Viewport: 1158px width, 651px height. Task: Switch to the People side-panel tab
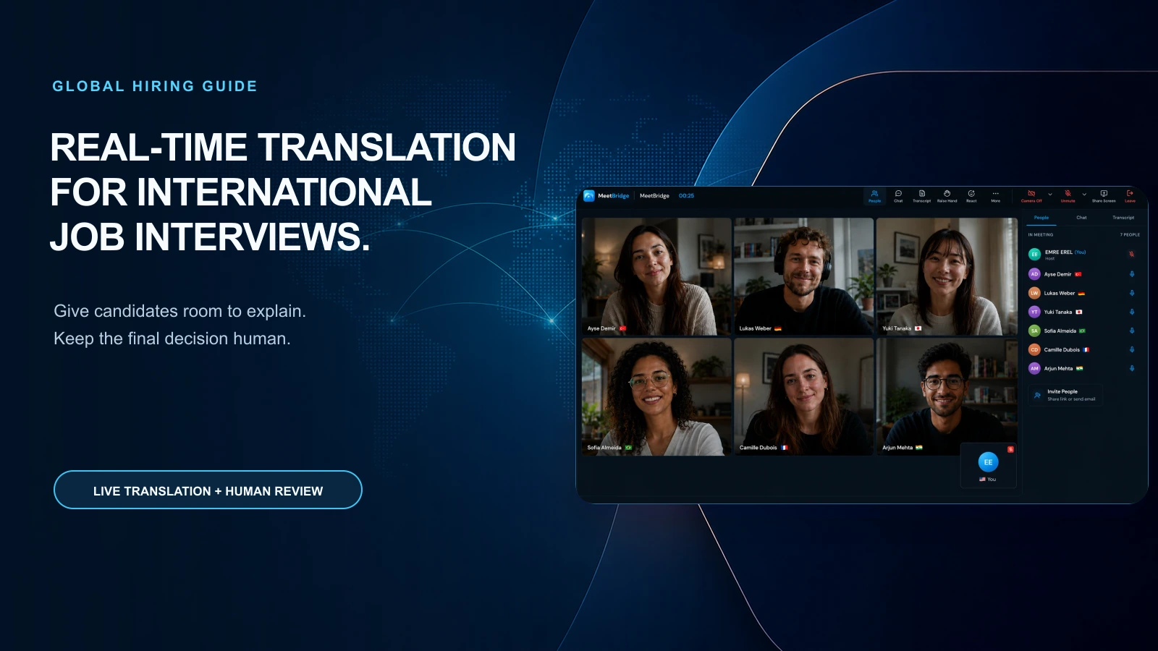1041,218
